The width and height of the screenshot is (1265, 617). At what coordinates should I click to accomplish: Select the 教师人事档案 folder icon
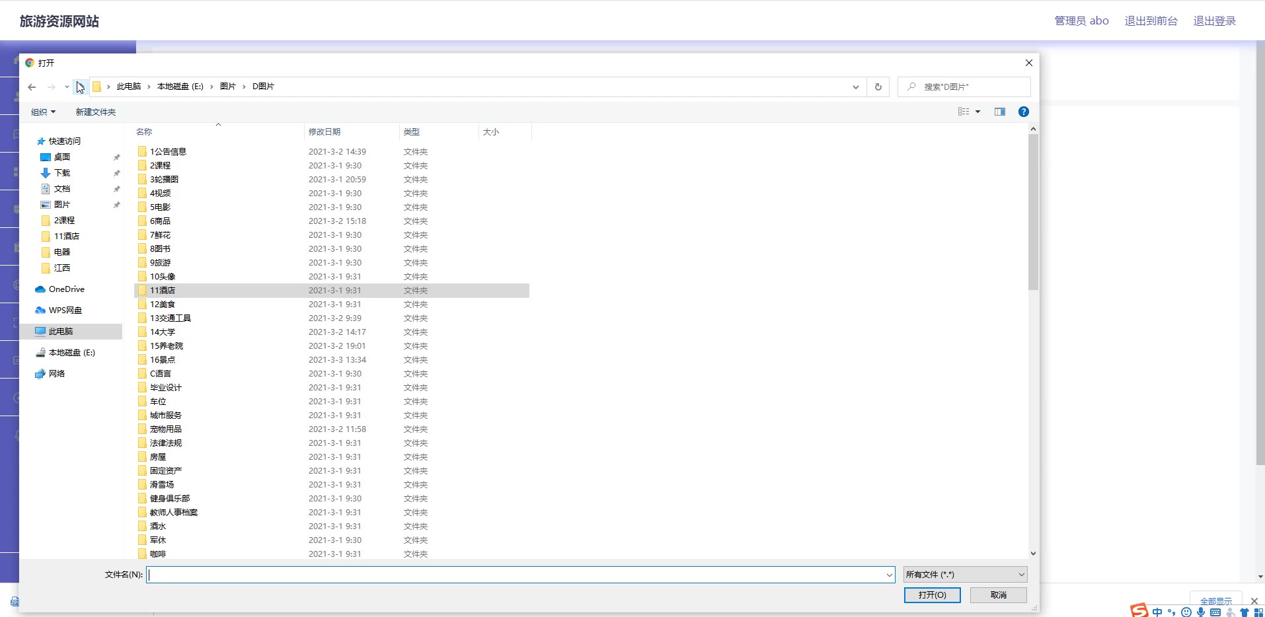[x=142, y=512]
